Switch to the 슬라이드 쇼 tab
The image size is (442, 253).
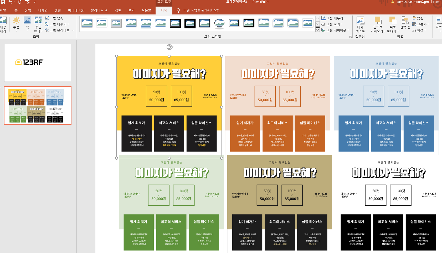[x=99, y=11]
